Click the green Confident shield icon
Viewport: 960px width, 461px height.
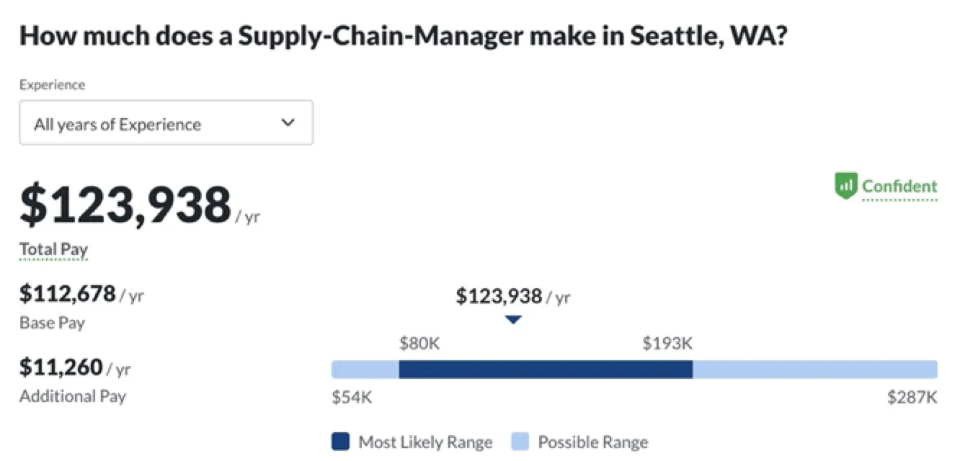845,186
